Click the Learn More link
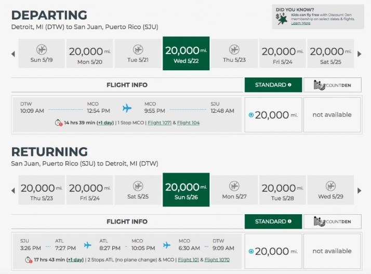The image size is (371, 274). [x=300, y=23]
